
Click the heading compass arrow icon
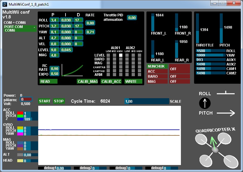pos(205,103)
